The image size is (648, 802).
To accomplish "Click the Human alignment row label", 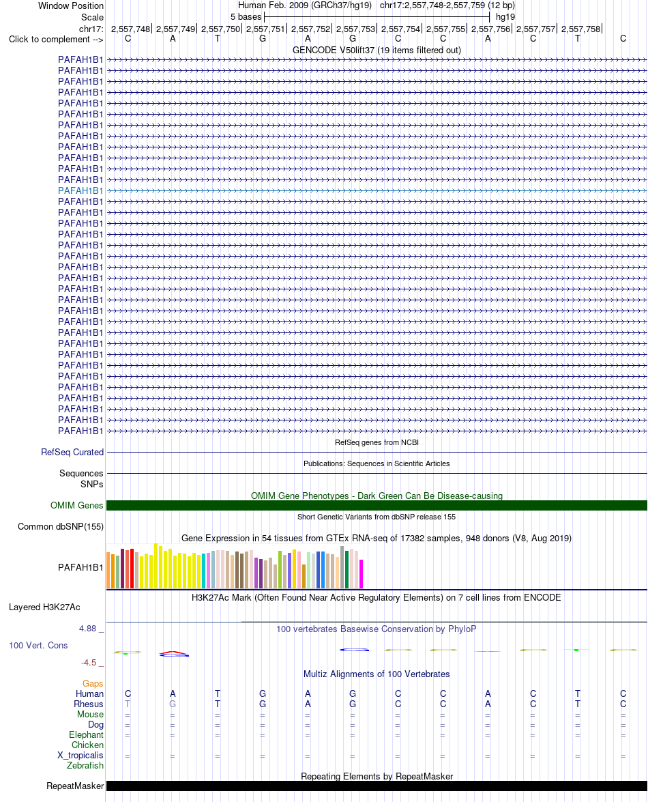I will tap(89, 694).
